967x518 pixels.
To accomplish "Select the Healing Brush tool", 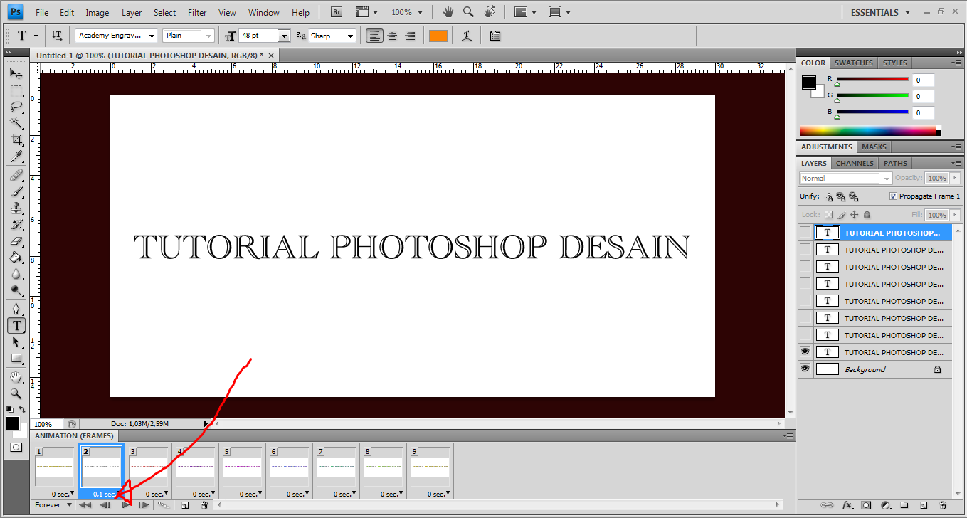I will (x=16, y=175).
